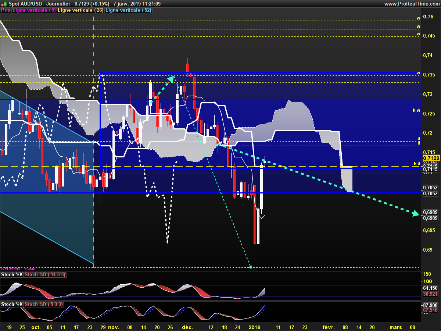The width and height of the screenshot is (441, 331).
Task: Click the mars label on the date axis
Action: click(x=395, y=327)
